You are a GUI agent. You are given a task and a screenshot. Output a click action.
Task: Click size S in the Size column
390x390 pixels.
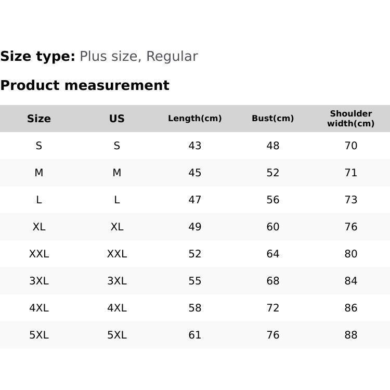click(x=39, y=146)
